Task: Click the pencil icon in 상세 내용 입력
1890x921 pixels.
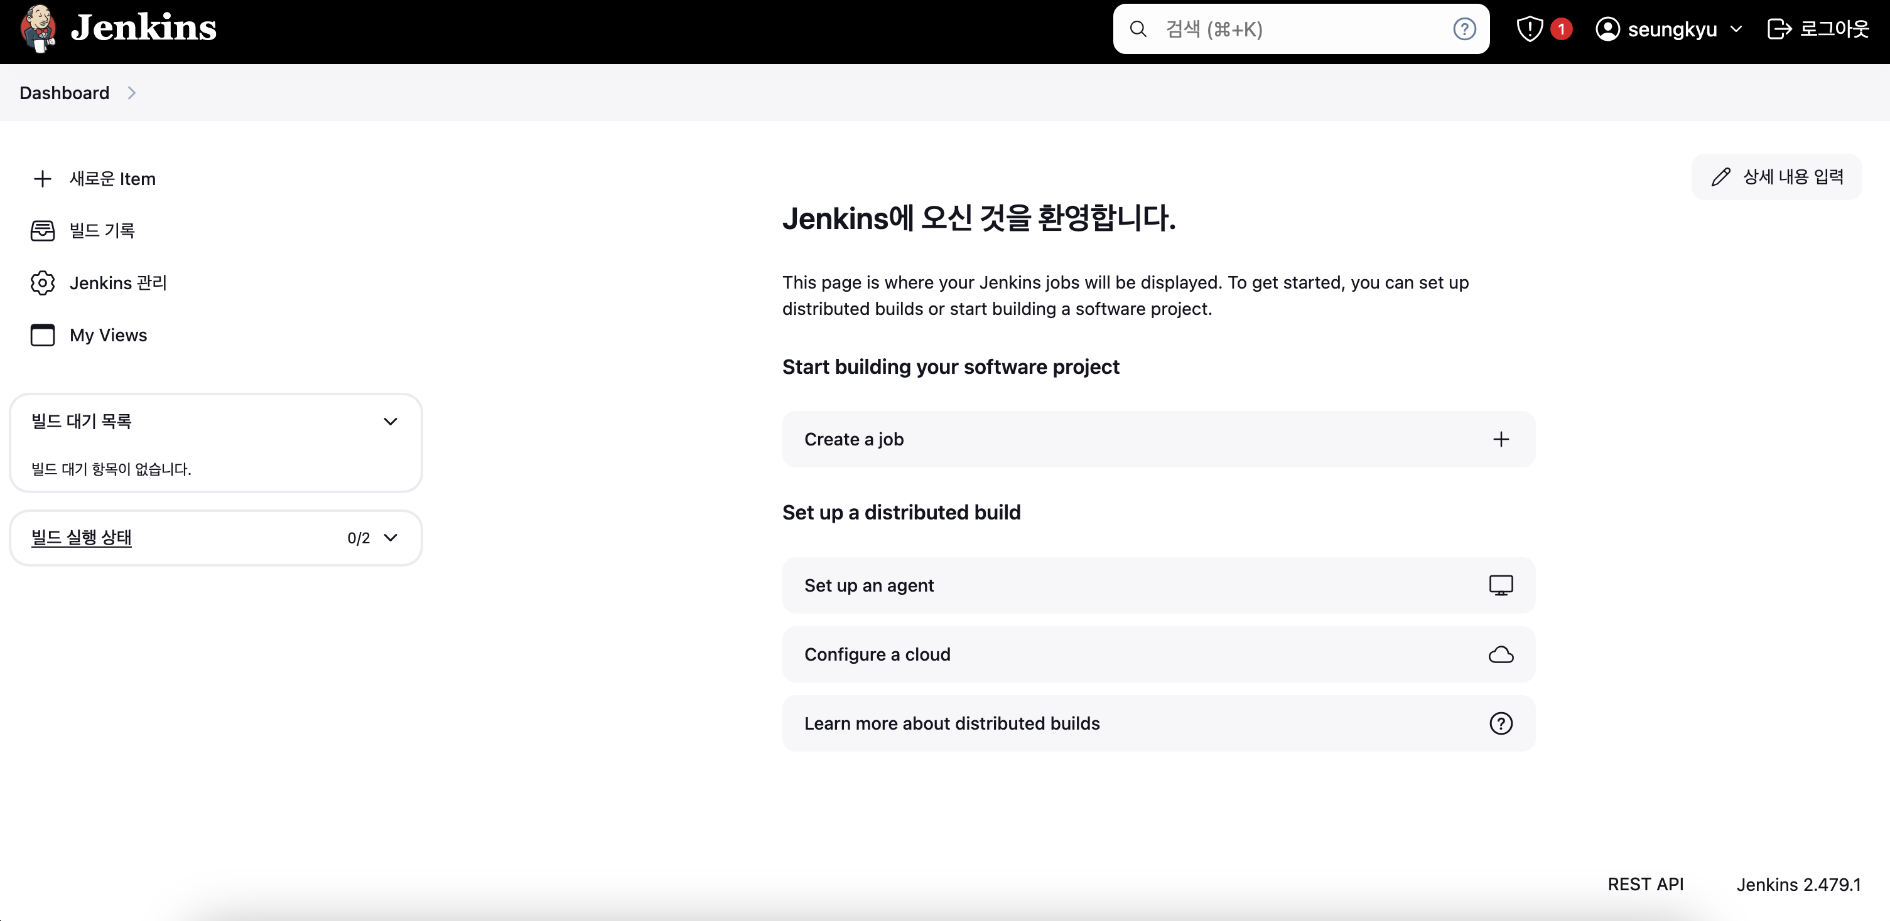Action: pos(1720,177)
